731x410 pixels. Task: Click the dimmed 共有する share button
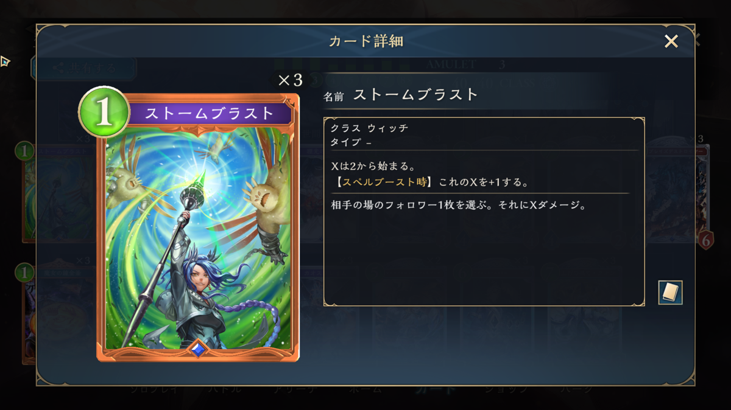(x=83, y=68)
